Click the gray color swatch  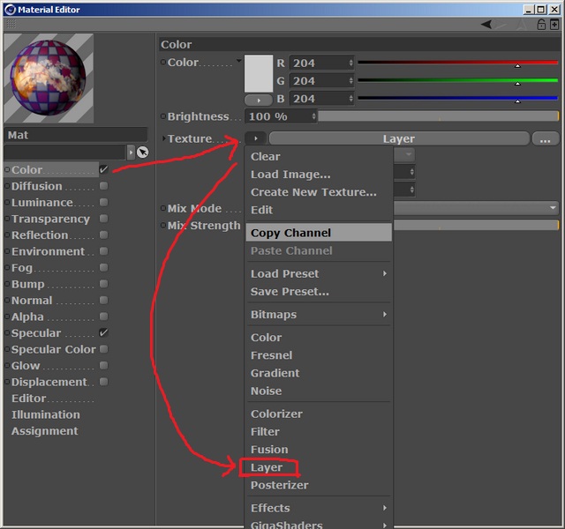pyautogui.click(x=259, y=73)
